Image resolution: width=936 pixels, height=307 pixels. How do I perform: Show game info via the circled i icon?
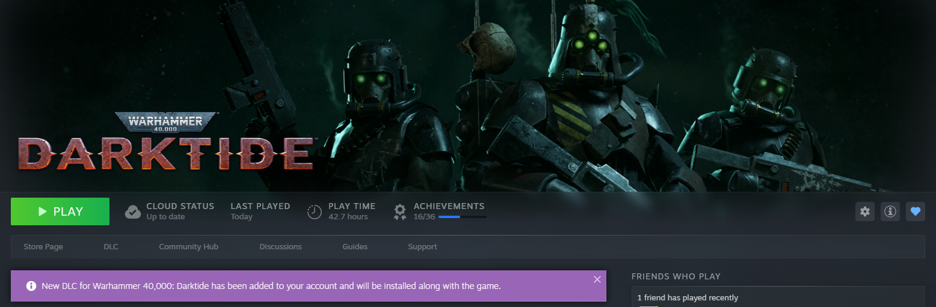pos(890,211)
